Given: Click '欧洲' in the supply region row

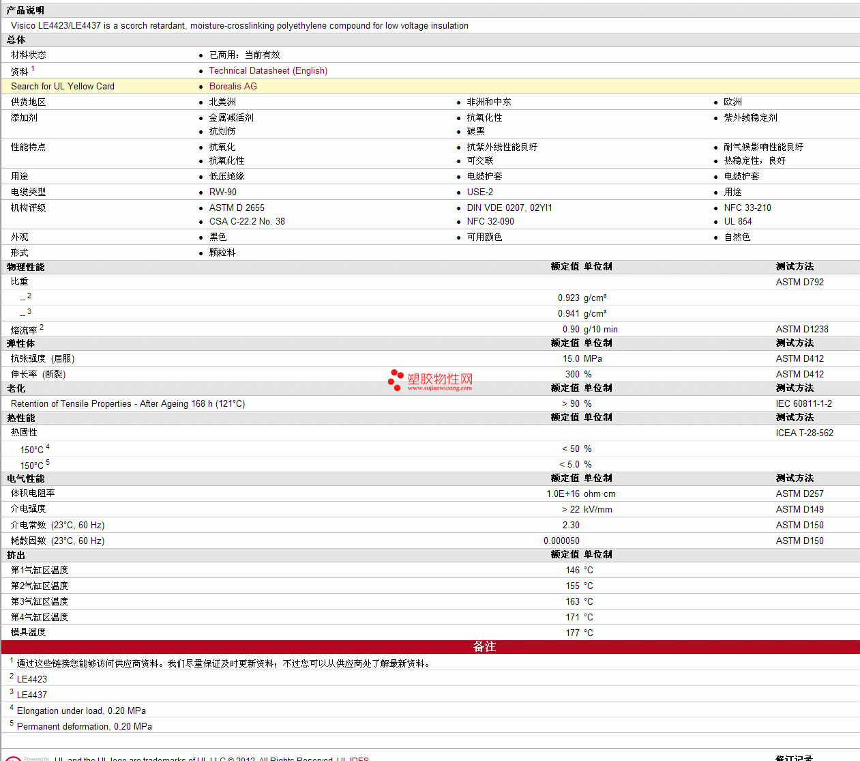Looking at the screenshot, I should click(733, 102).
